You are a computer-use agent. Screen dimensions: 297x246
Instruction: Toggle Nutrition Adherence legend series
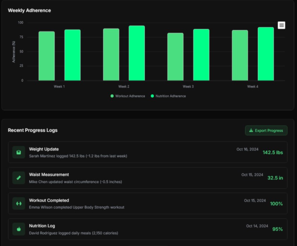168,96
